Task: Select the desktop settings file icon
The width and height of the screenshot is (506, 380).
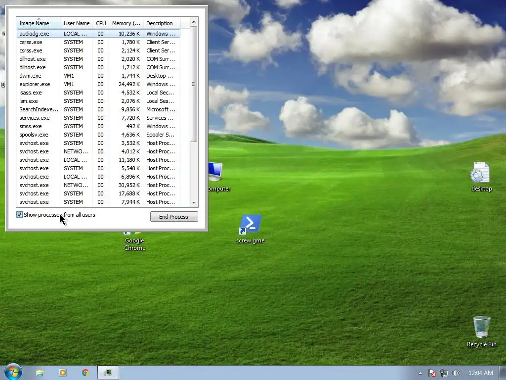Action: 481,177
